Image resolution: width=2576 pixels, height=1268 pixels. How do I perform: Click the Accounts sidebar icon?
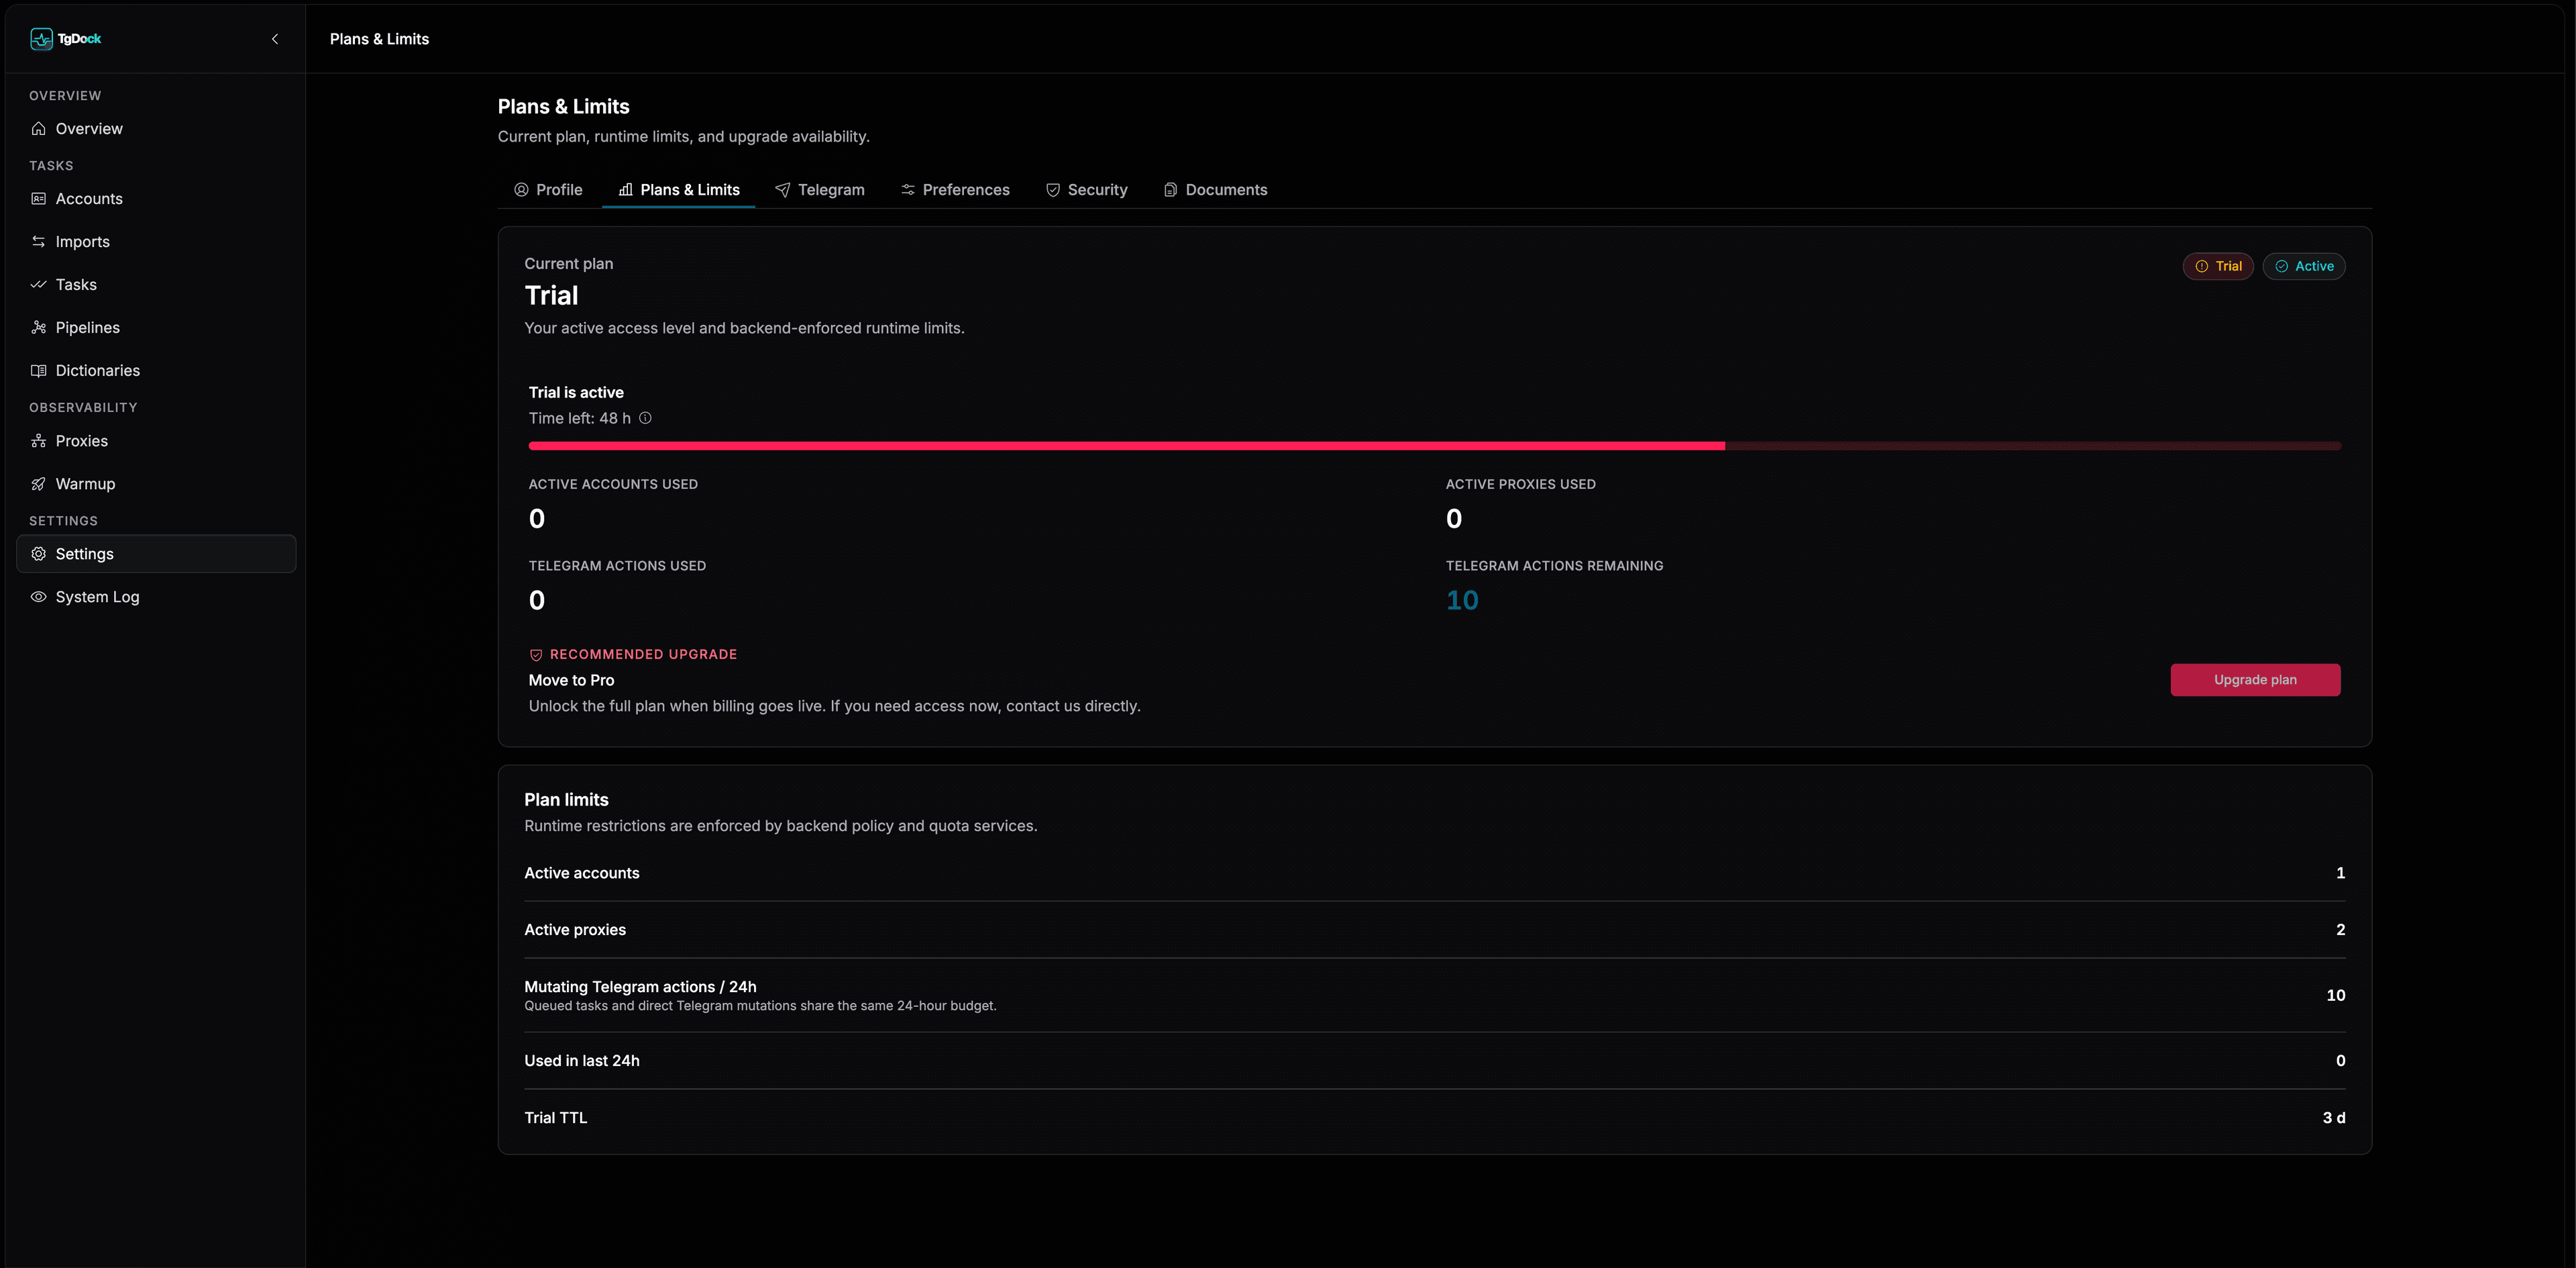39,198
